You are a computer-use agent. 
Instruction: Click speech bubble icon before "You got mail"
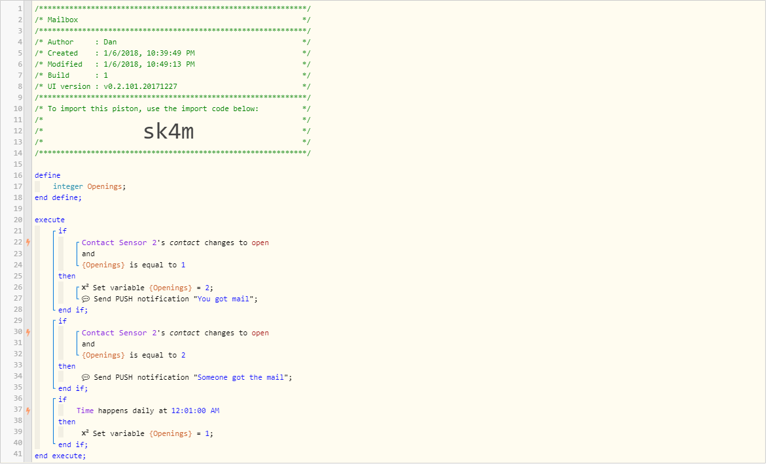click(86, 299)
